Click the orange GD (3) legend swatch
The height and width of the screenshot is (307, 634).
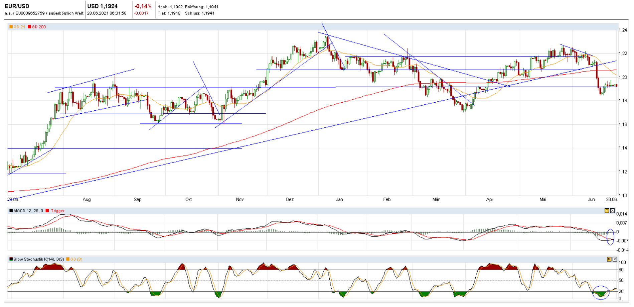(68, 259)
